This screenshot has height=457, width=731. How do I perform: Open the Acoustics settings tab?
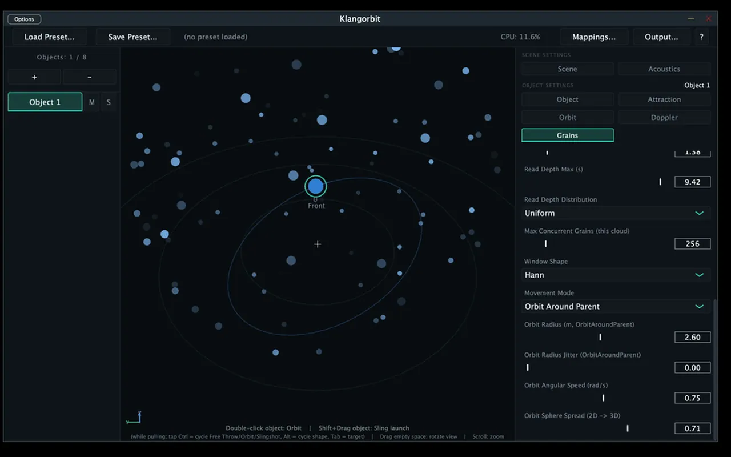coord(664,69)
